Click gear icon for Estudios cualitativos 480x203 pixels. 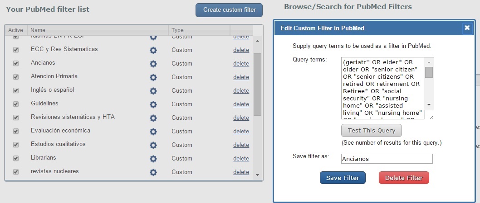153,145
